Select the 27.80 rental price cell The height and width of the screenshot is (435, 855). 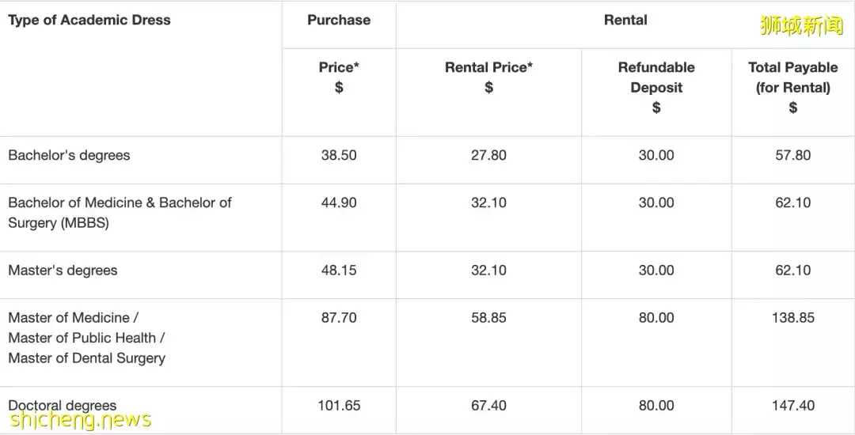point(488,156)
